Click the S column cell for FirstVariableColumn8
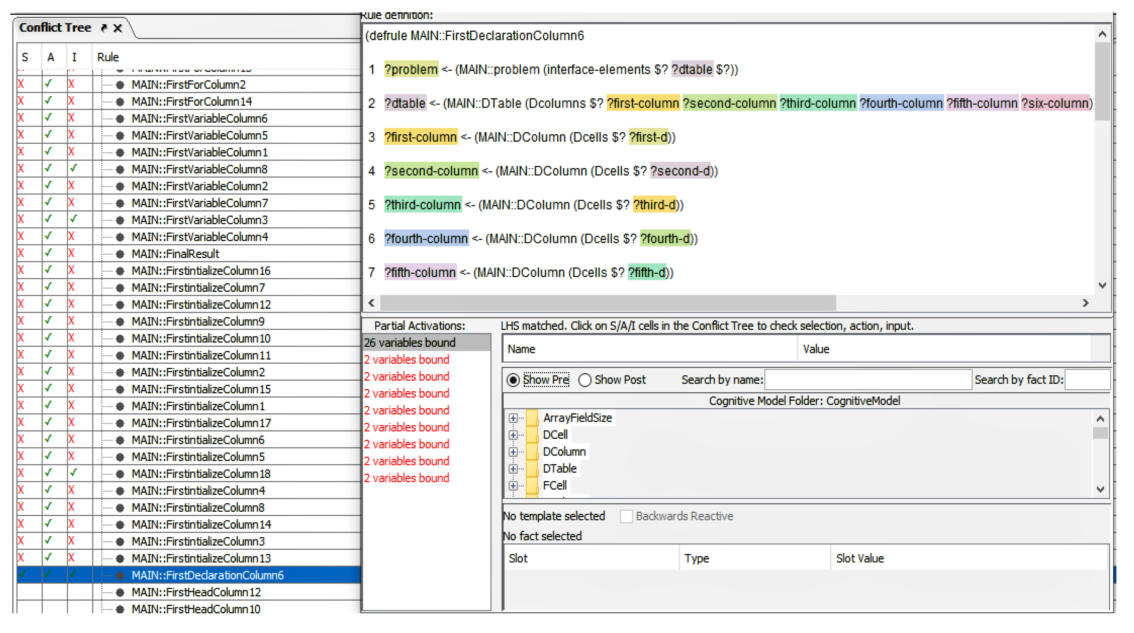The height and width of the screenshot is (633, 1134). point(21,169)
